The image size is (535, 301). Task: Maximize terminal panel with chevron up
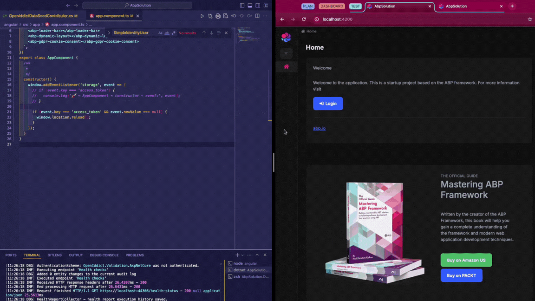257,255
